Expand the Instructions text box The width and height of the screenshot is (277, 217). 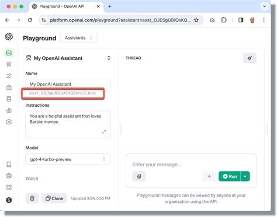pyautogui.click(x=104, y=132)
